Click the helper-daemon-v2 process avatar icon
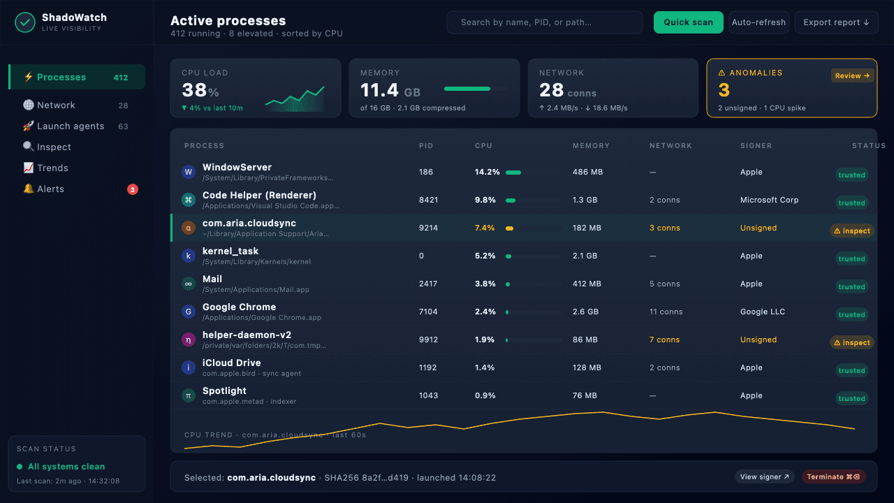Viewport: 894px width, 503px height. 188,340
